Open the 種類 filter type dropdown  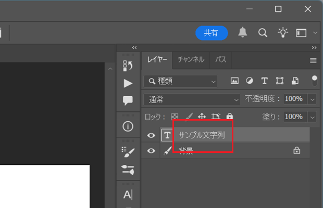click(181, 81)
